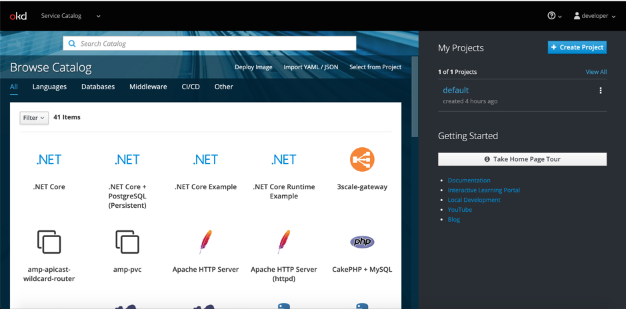Click the search magnifier icon
The image size is (626, 309).
[72, 43]
